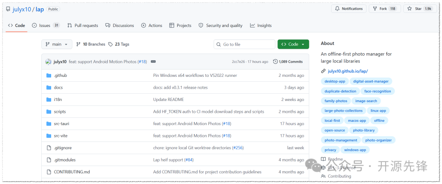Image resolution: width=442 pixels, height=184 pixels.
Task: Click the link icon next to julyx10.github.io/lap/
Action: click(323, 71)
